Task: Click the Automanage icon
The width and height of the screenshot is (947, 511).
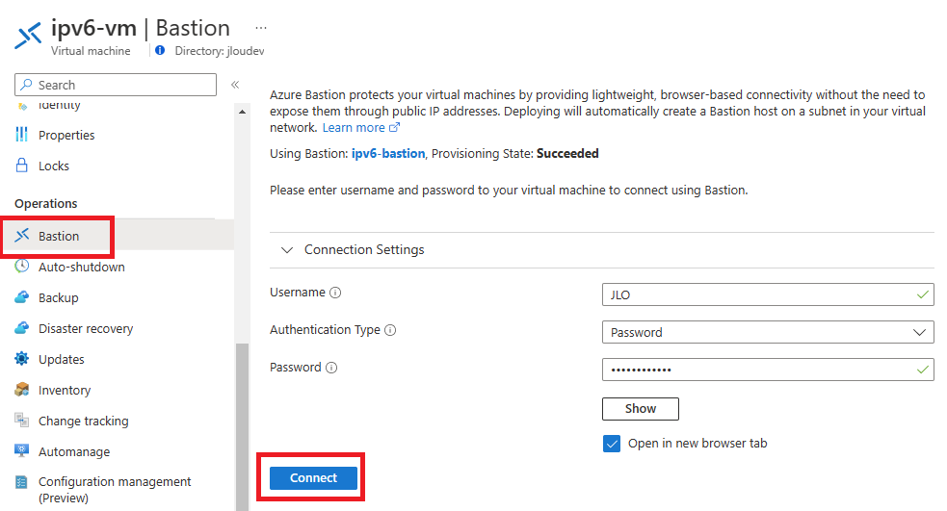Action: [x=22, y=450]
